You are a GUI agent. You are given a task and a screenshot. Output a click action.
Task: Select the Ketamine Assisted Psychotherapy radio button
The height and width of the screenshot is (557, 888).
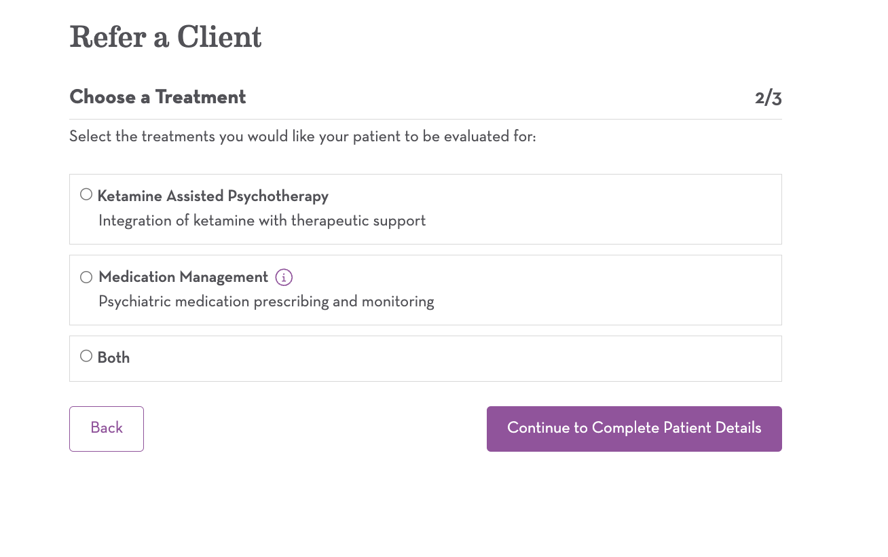tap(86, 195)
